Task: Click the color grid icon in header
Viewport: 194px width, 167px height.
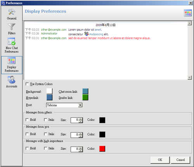Action: (188, 13)
